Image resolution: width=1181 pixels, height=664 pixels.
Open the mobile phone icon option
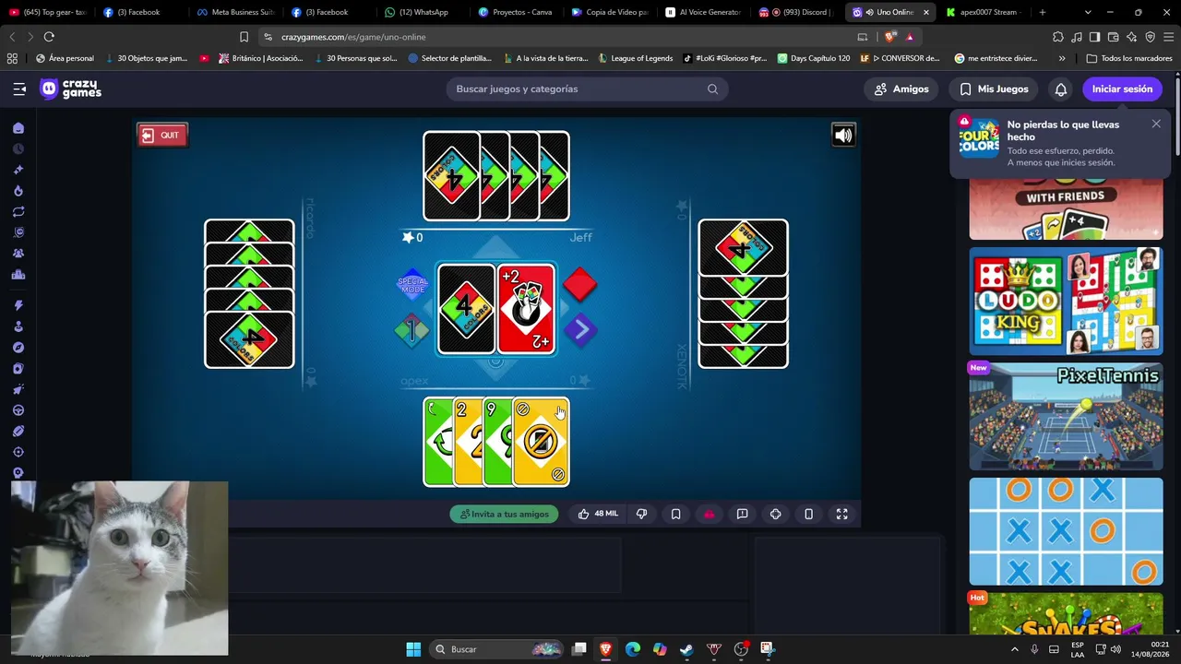[x=808, y=514]
